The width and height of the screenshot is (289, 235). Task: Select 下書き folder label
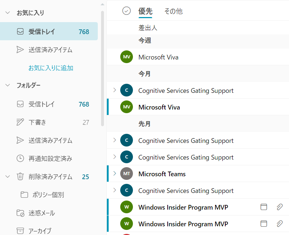click(x=37, y=122)
